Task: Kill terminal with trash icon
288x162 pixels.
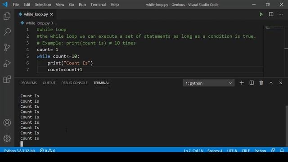Action: pos(261,83)
